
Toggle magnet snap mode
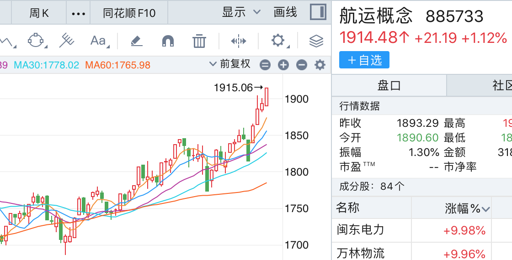[x=168, y=41]
